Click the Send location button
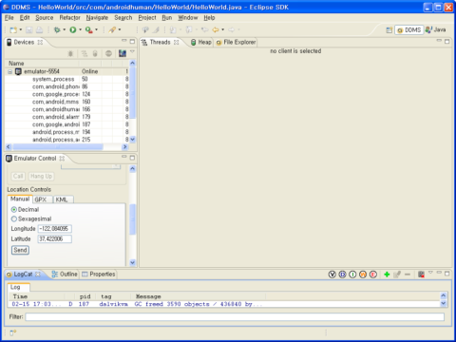Screen dimensions: 456x342 tap(20, 250)
